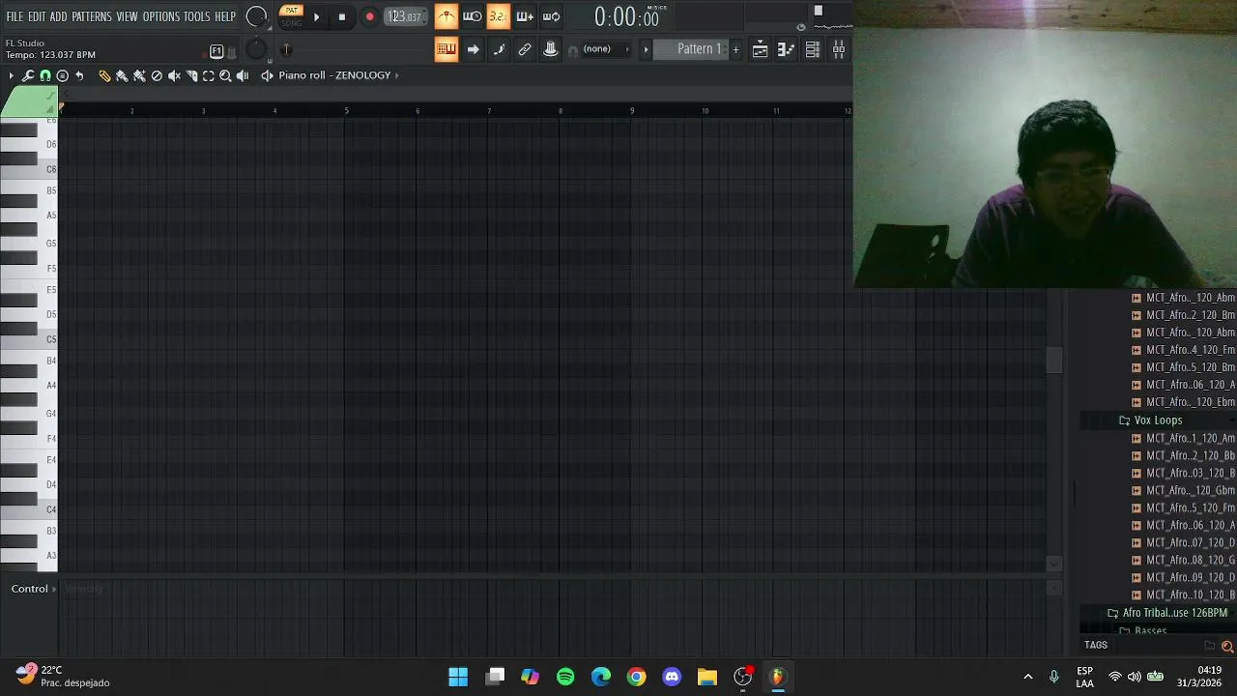This screenshot has height=696, width=1237.
Task: Open the TOOLS menu
Action: click(x=197, y=16)
